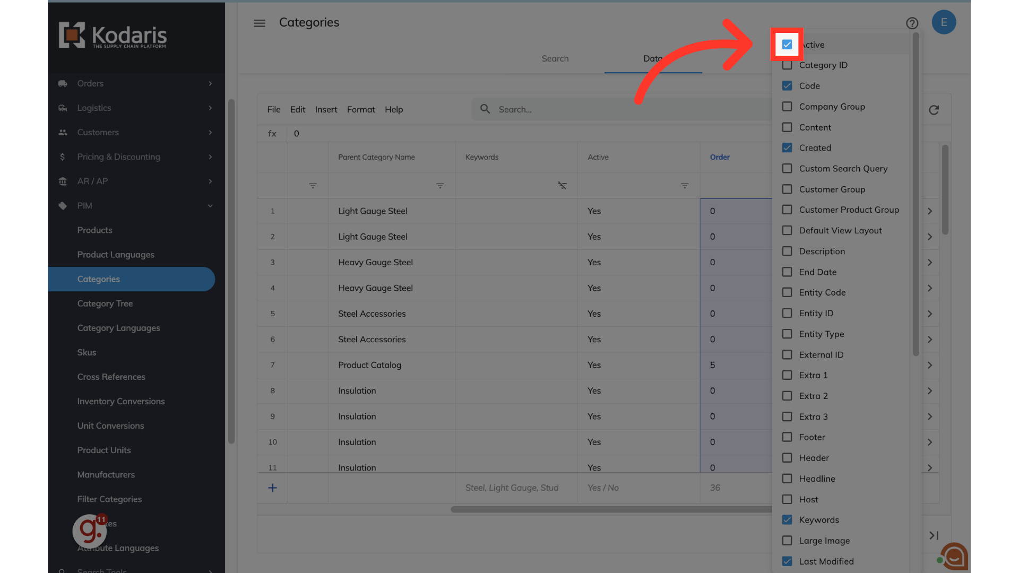Uncheck the Active column checkbox
The height and width of the screenshot is (573, 1019).
787,45
